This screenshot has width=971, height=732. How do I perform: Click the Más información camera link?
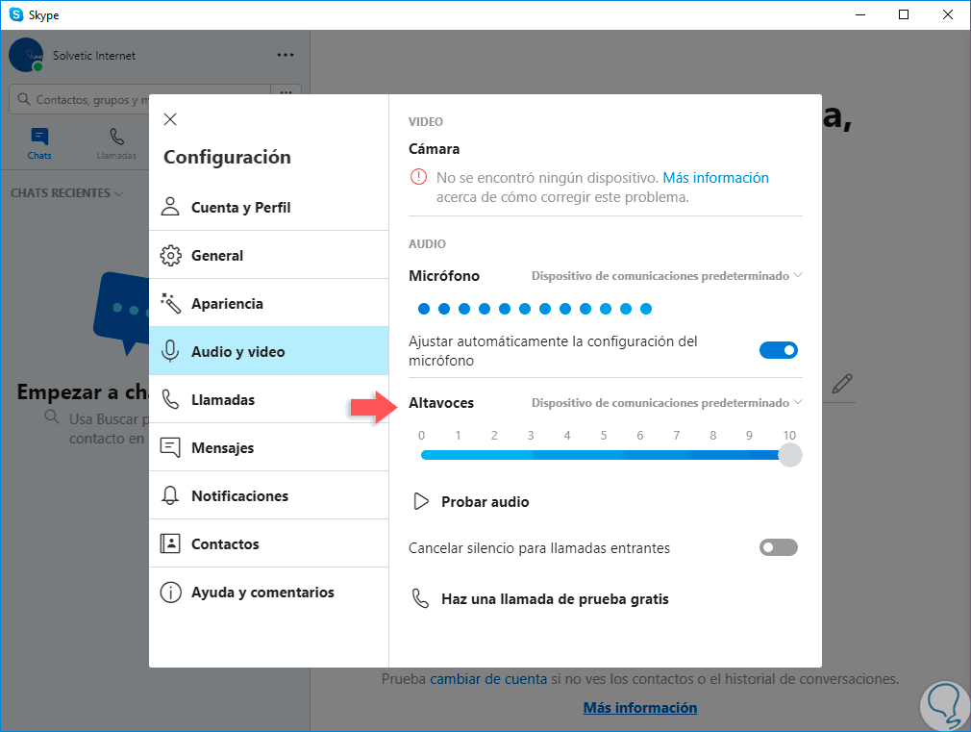point(716,178)
